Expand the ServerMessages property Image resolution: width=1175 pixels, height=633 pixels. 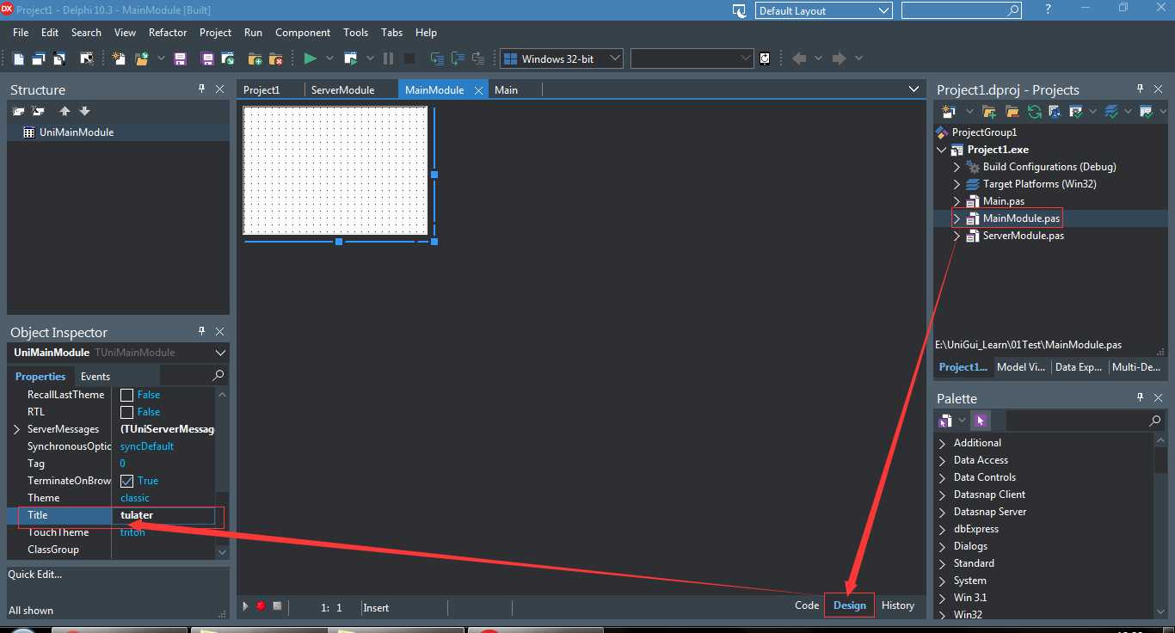pyautogui.click(x=15, y=429)
